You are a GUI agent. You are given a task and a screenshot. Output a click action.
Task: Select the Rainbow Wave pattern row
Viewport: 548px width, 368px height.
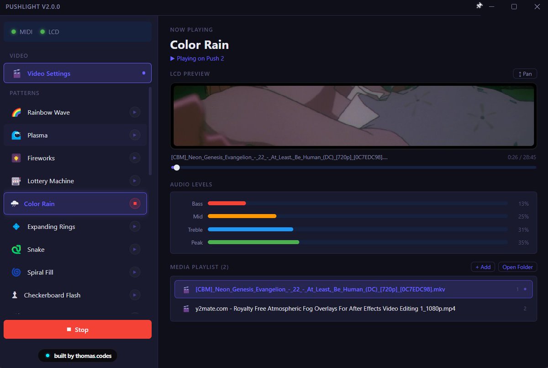click(75, 112)
